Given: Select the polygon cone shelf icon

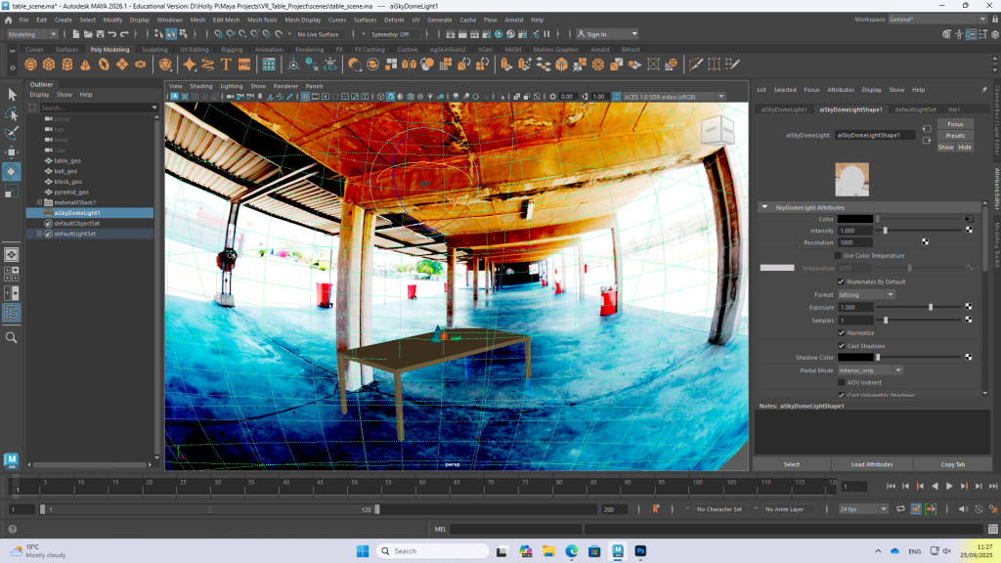Looking at the screenshot, I should (86, 65).
